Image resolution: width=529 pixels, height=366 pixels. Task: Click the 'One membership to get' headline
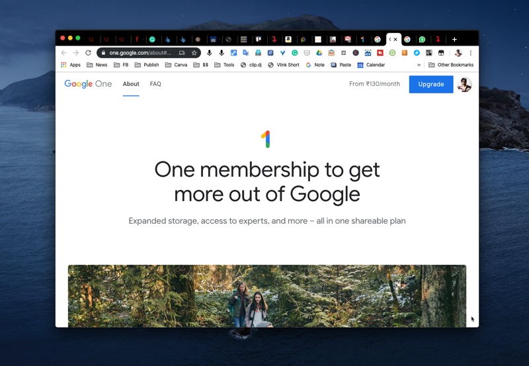[x=267, y=169]
